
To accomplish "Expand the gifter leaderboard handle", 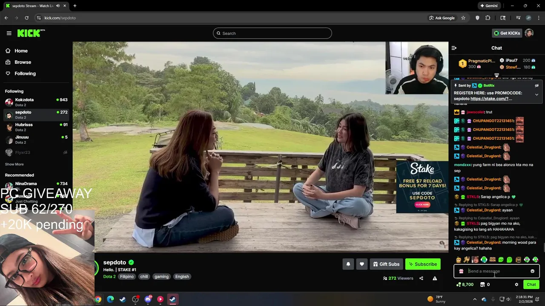I will [496, 75].
